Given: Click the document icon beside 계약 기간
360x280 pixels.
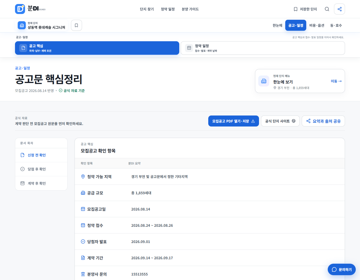Looking at the screenshot, I should tap(83, 258).
